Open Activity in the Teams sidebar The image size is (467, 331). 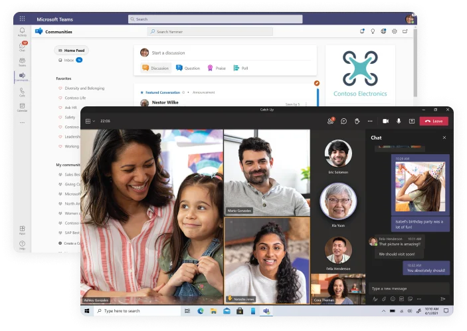(22, 32)
